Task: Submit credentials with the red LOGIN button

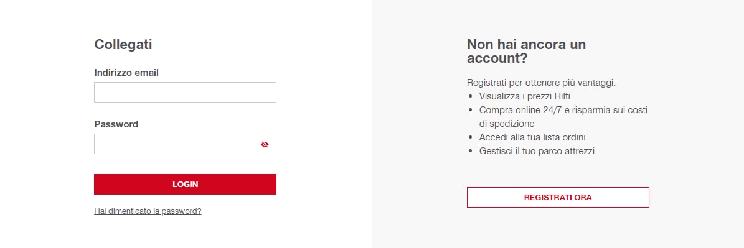Action: click(x=185, y=184)
